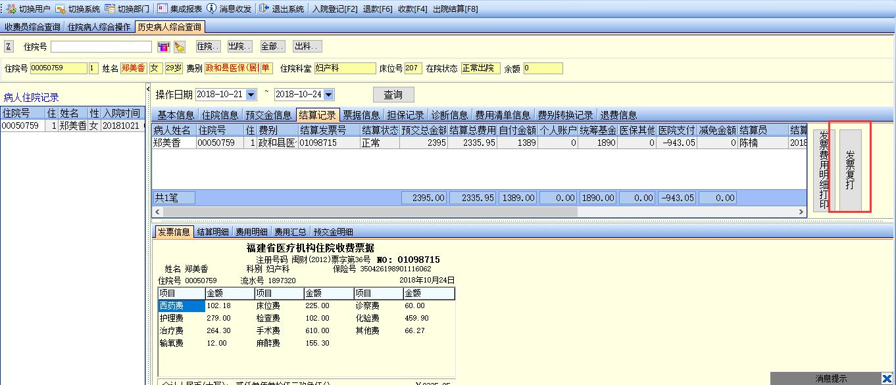
Task: Click the empty 住院号 search input
Action: 101,47
